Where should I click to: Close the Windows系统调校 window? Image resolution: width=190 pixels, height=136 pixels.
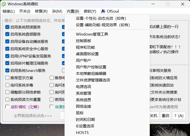pos(182,4)
